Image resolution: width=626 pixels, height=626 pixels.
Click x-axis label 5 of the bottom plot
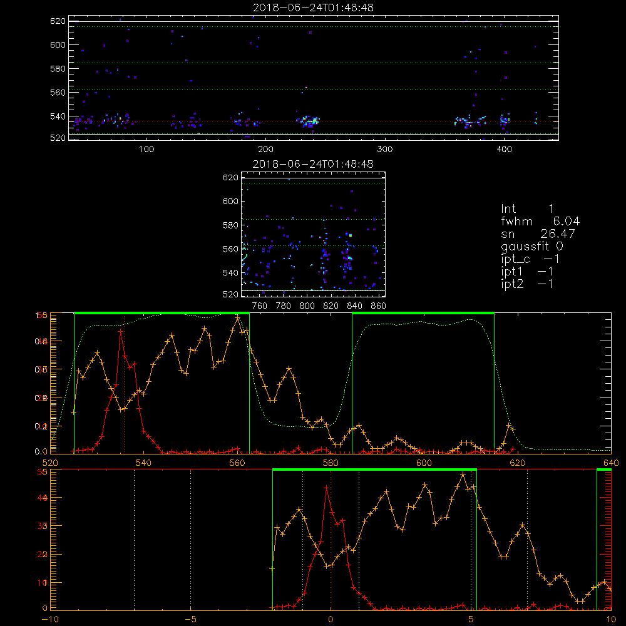point(471,620)
